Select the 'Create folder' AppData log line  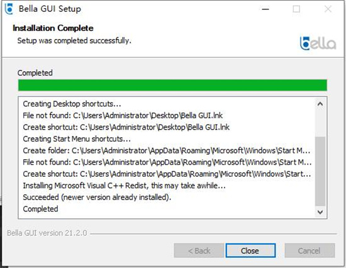point(167,150)
